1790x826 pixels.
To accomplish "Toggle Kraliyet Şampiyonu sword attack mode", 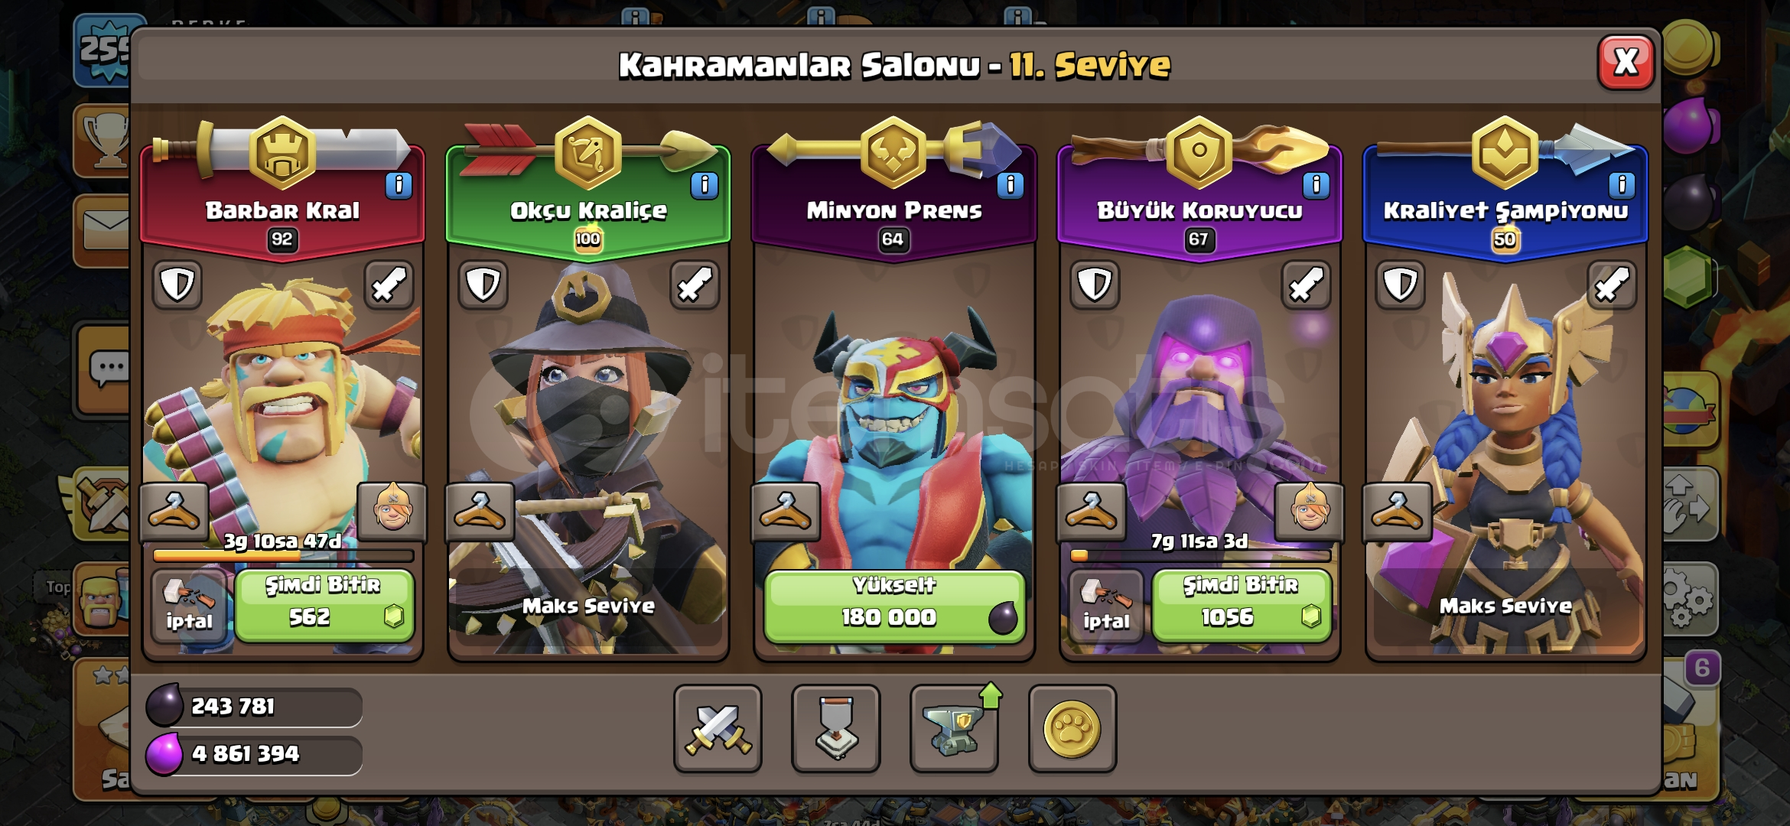I will (x=1612, y=285).
